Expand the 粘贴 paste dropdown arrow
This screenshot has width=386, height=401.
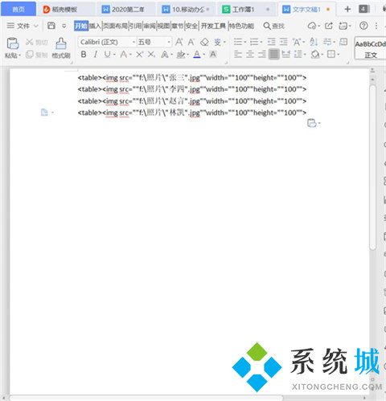coord(19,55)
